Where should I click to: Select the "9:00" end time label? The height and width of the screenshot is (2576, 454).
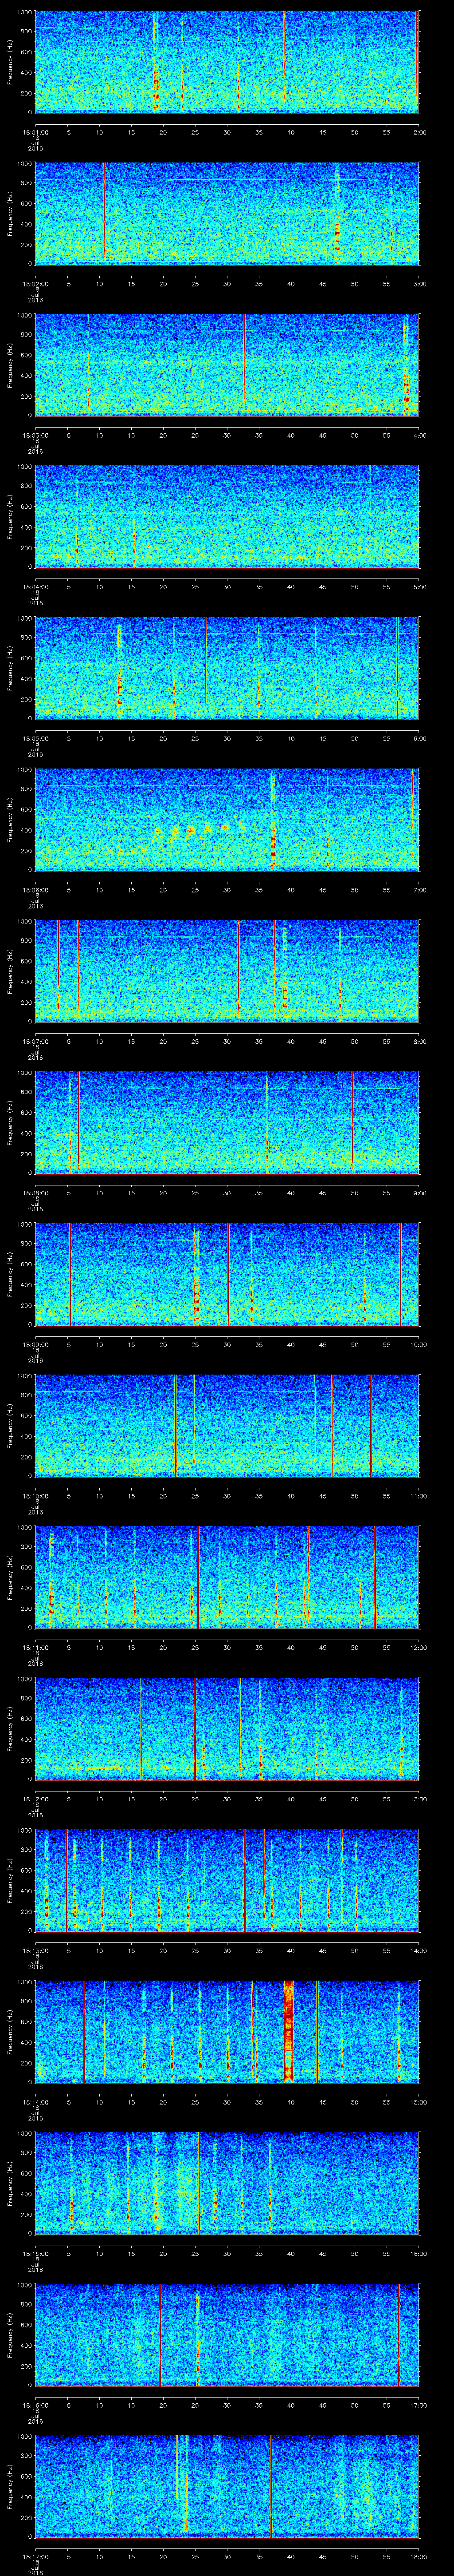click(419, 1193)
